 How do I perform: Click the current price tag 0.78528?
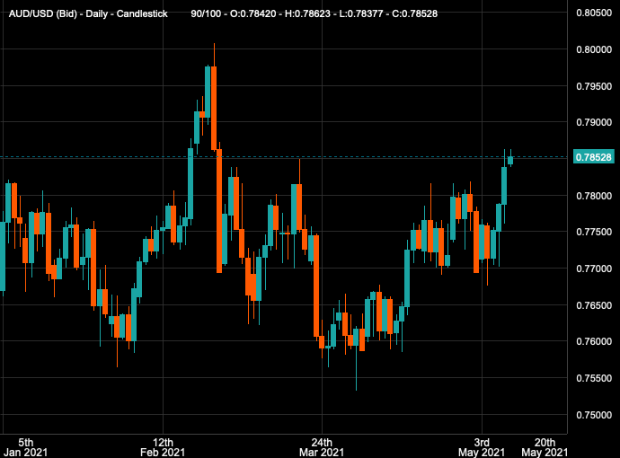click(594, 157)
